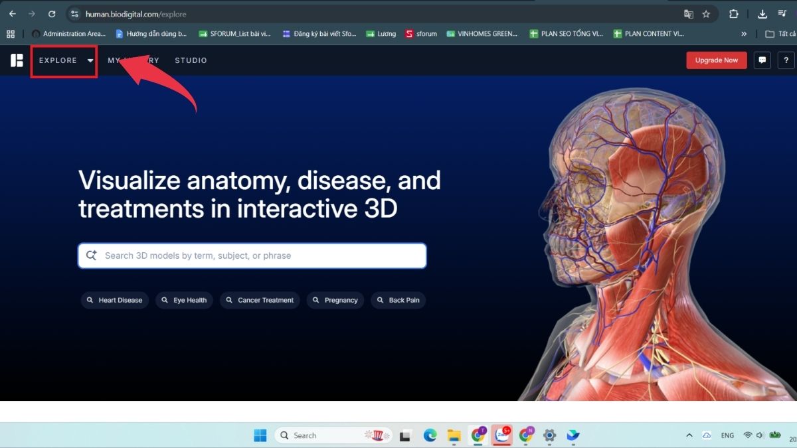Open the SFORUM_List bài vi... bookmark

tap(234, 34)
